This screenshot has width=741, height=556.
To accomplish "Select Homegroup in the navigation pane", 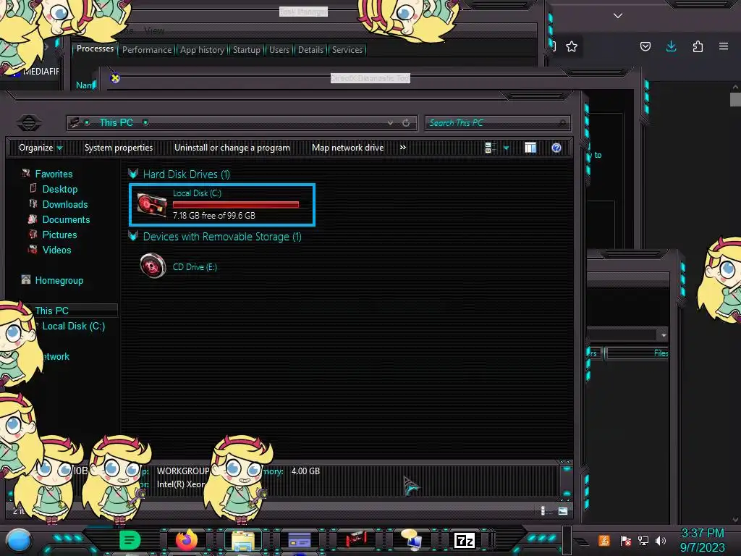I will coord(59,280).
